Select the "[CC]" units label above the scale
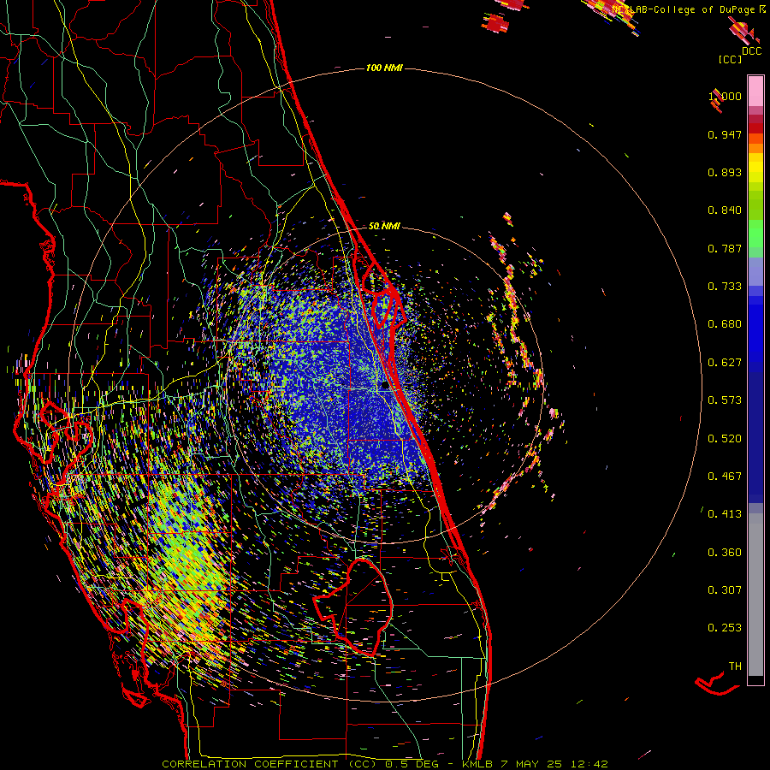 click(x=730, y=59)
